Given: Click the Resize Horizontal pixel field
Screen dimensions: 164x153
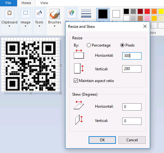Looking at the screenshot, I should (x=132, y=56).
